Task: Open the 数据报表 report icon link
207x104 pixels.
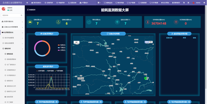Action: (31, 10)
